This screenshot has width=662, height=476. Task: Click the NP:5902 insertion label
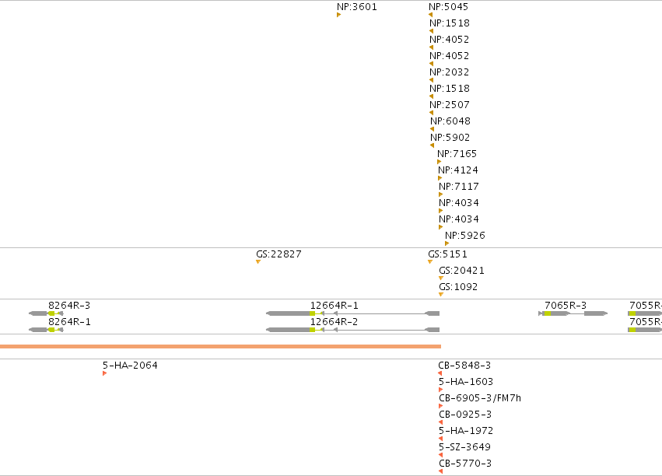(x=450, y=138)
